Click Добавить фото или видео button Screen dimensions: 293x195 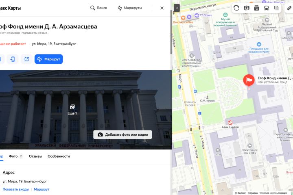point(122,134)
